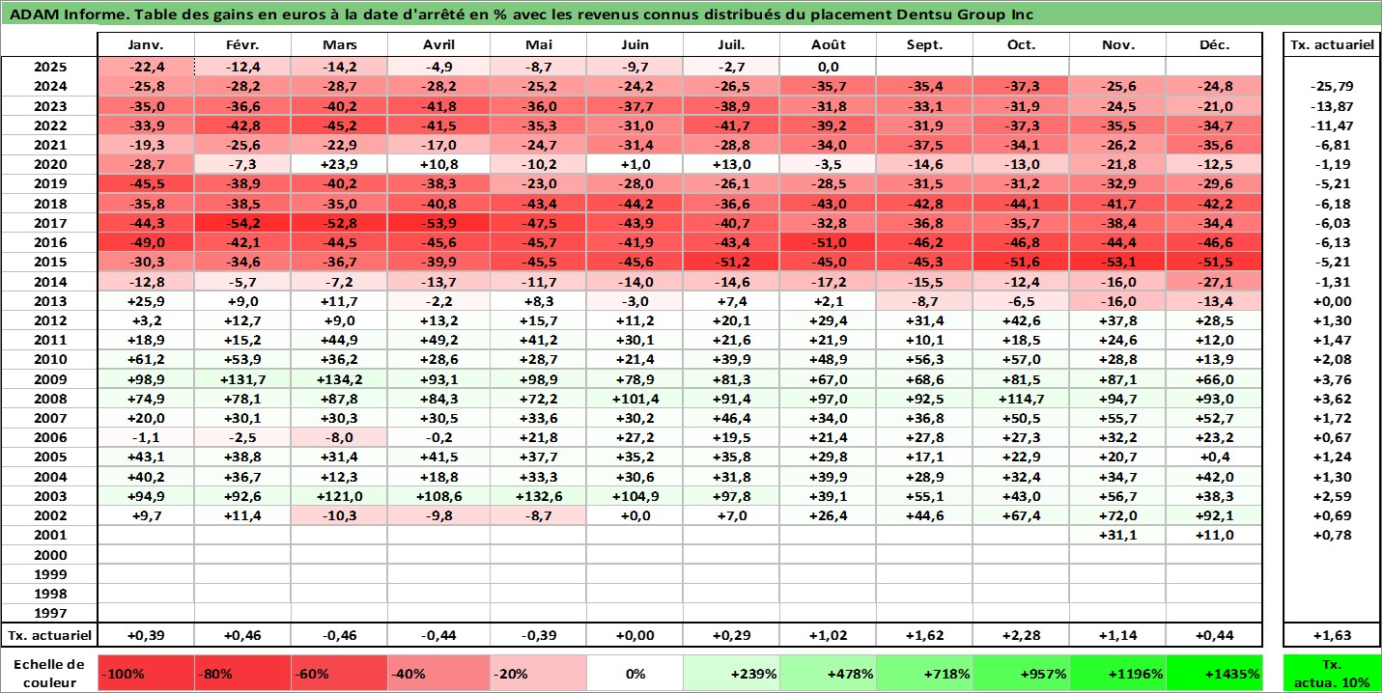Click the Avril column header
Image resolution: width=1382 pixels, height=693 pixels.
pos(439,45)
